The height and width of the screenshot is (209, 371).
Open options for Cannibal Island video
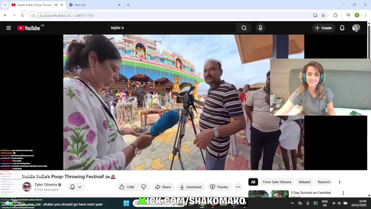coord(343,193)
